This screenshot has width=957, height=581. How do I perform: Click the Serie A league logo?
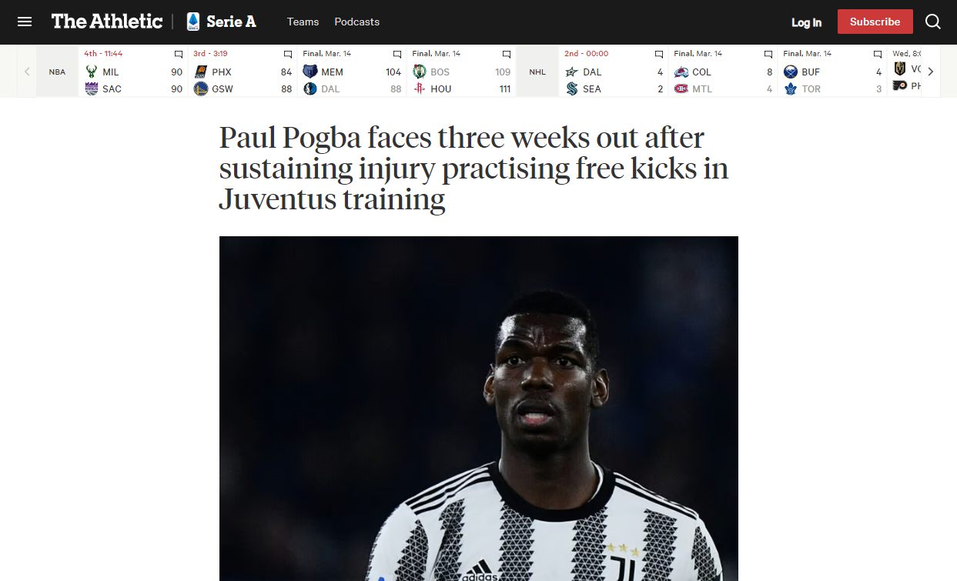coord(193,22)
